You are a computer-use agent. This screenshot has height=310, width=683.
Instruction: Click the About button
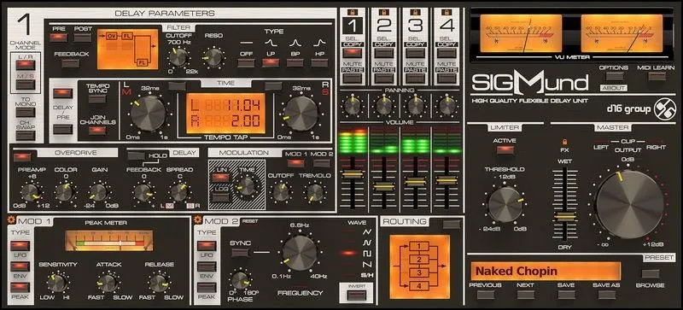click(613, 88)
